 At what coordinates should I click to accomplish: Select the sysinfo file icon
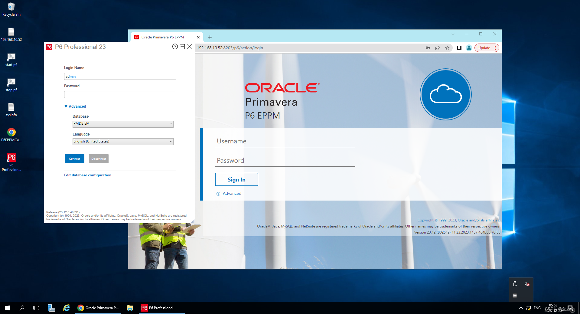pyautogui.click(x=11, y=110)
